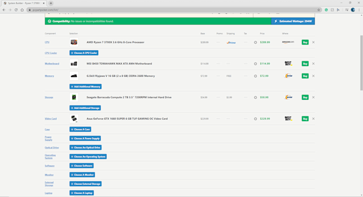Choose A CPU Cooler
The width and height of the screenshot is (363, 197).
(84, 53)
